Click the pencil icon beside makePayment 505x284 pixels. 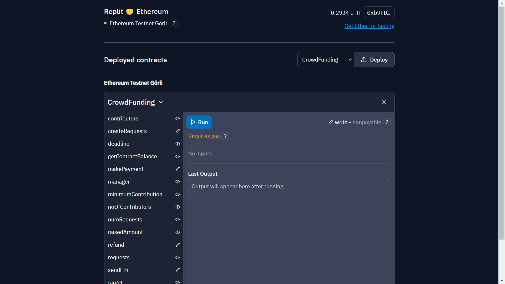coord(178,169)
